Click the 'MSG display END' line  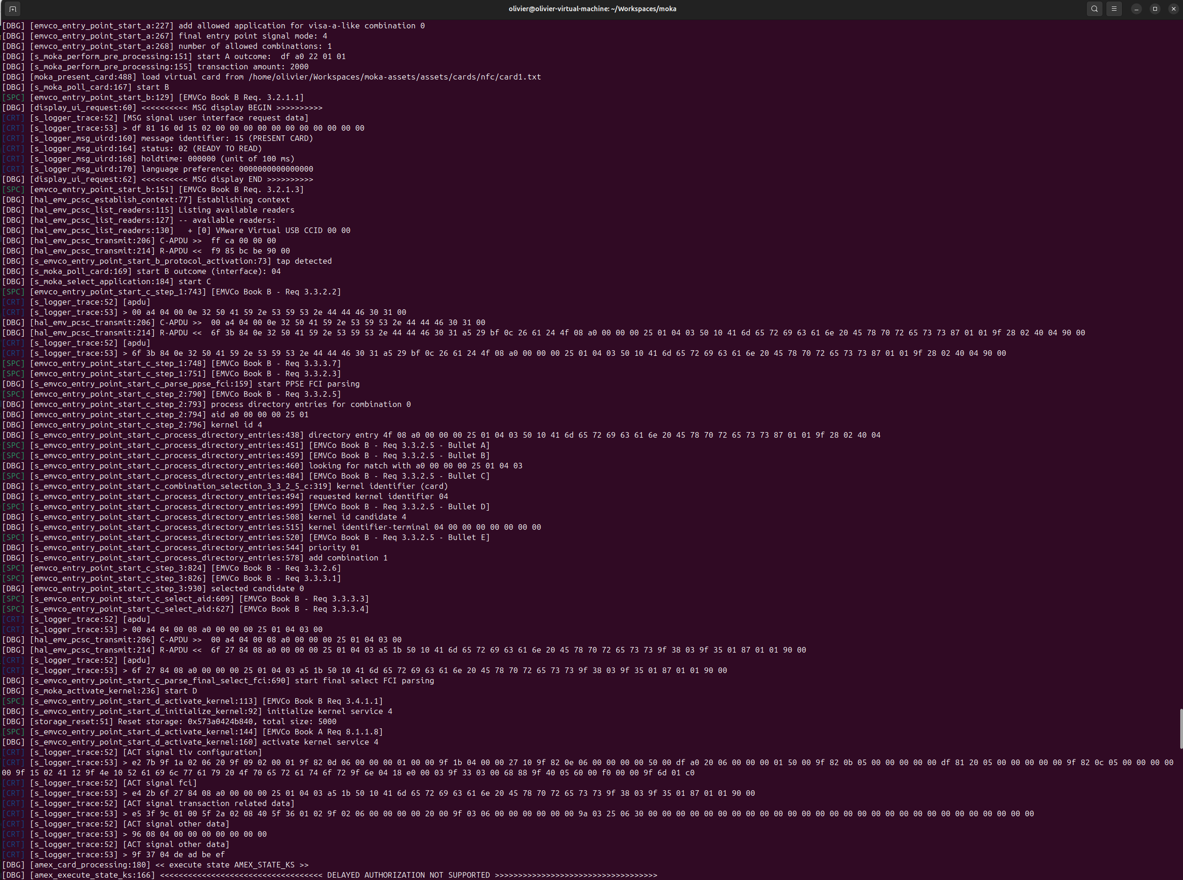[158, 179]
